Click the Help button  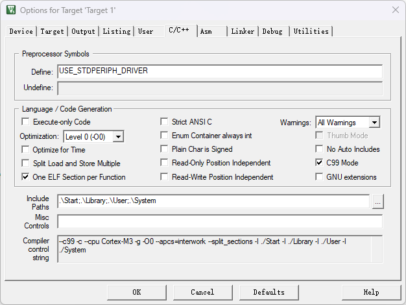[x=371, y=292]
